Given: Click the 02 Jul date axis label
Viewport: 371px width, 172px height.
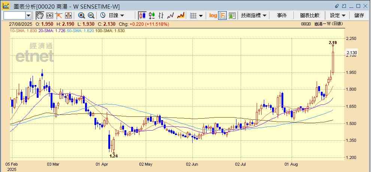Looking at the screenshot, I should click(241, 164).
